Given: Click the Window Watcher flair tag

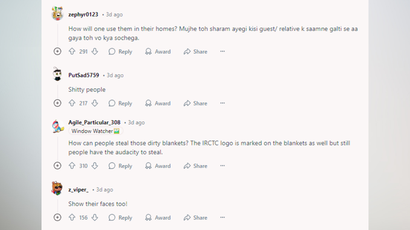Looking at the screenshot, I should tap(96, 131).
